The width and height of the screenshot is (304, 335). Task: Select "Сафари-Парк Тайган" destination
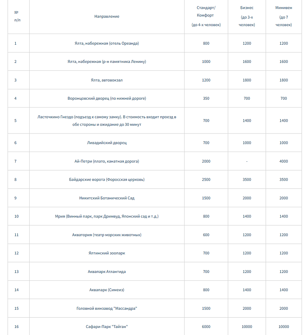pyautogui.click(x=107, y=327)
